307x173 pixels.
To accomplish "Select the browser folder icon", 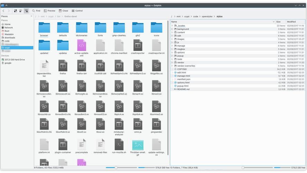I will 44,27.
